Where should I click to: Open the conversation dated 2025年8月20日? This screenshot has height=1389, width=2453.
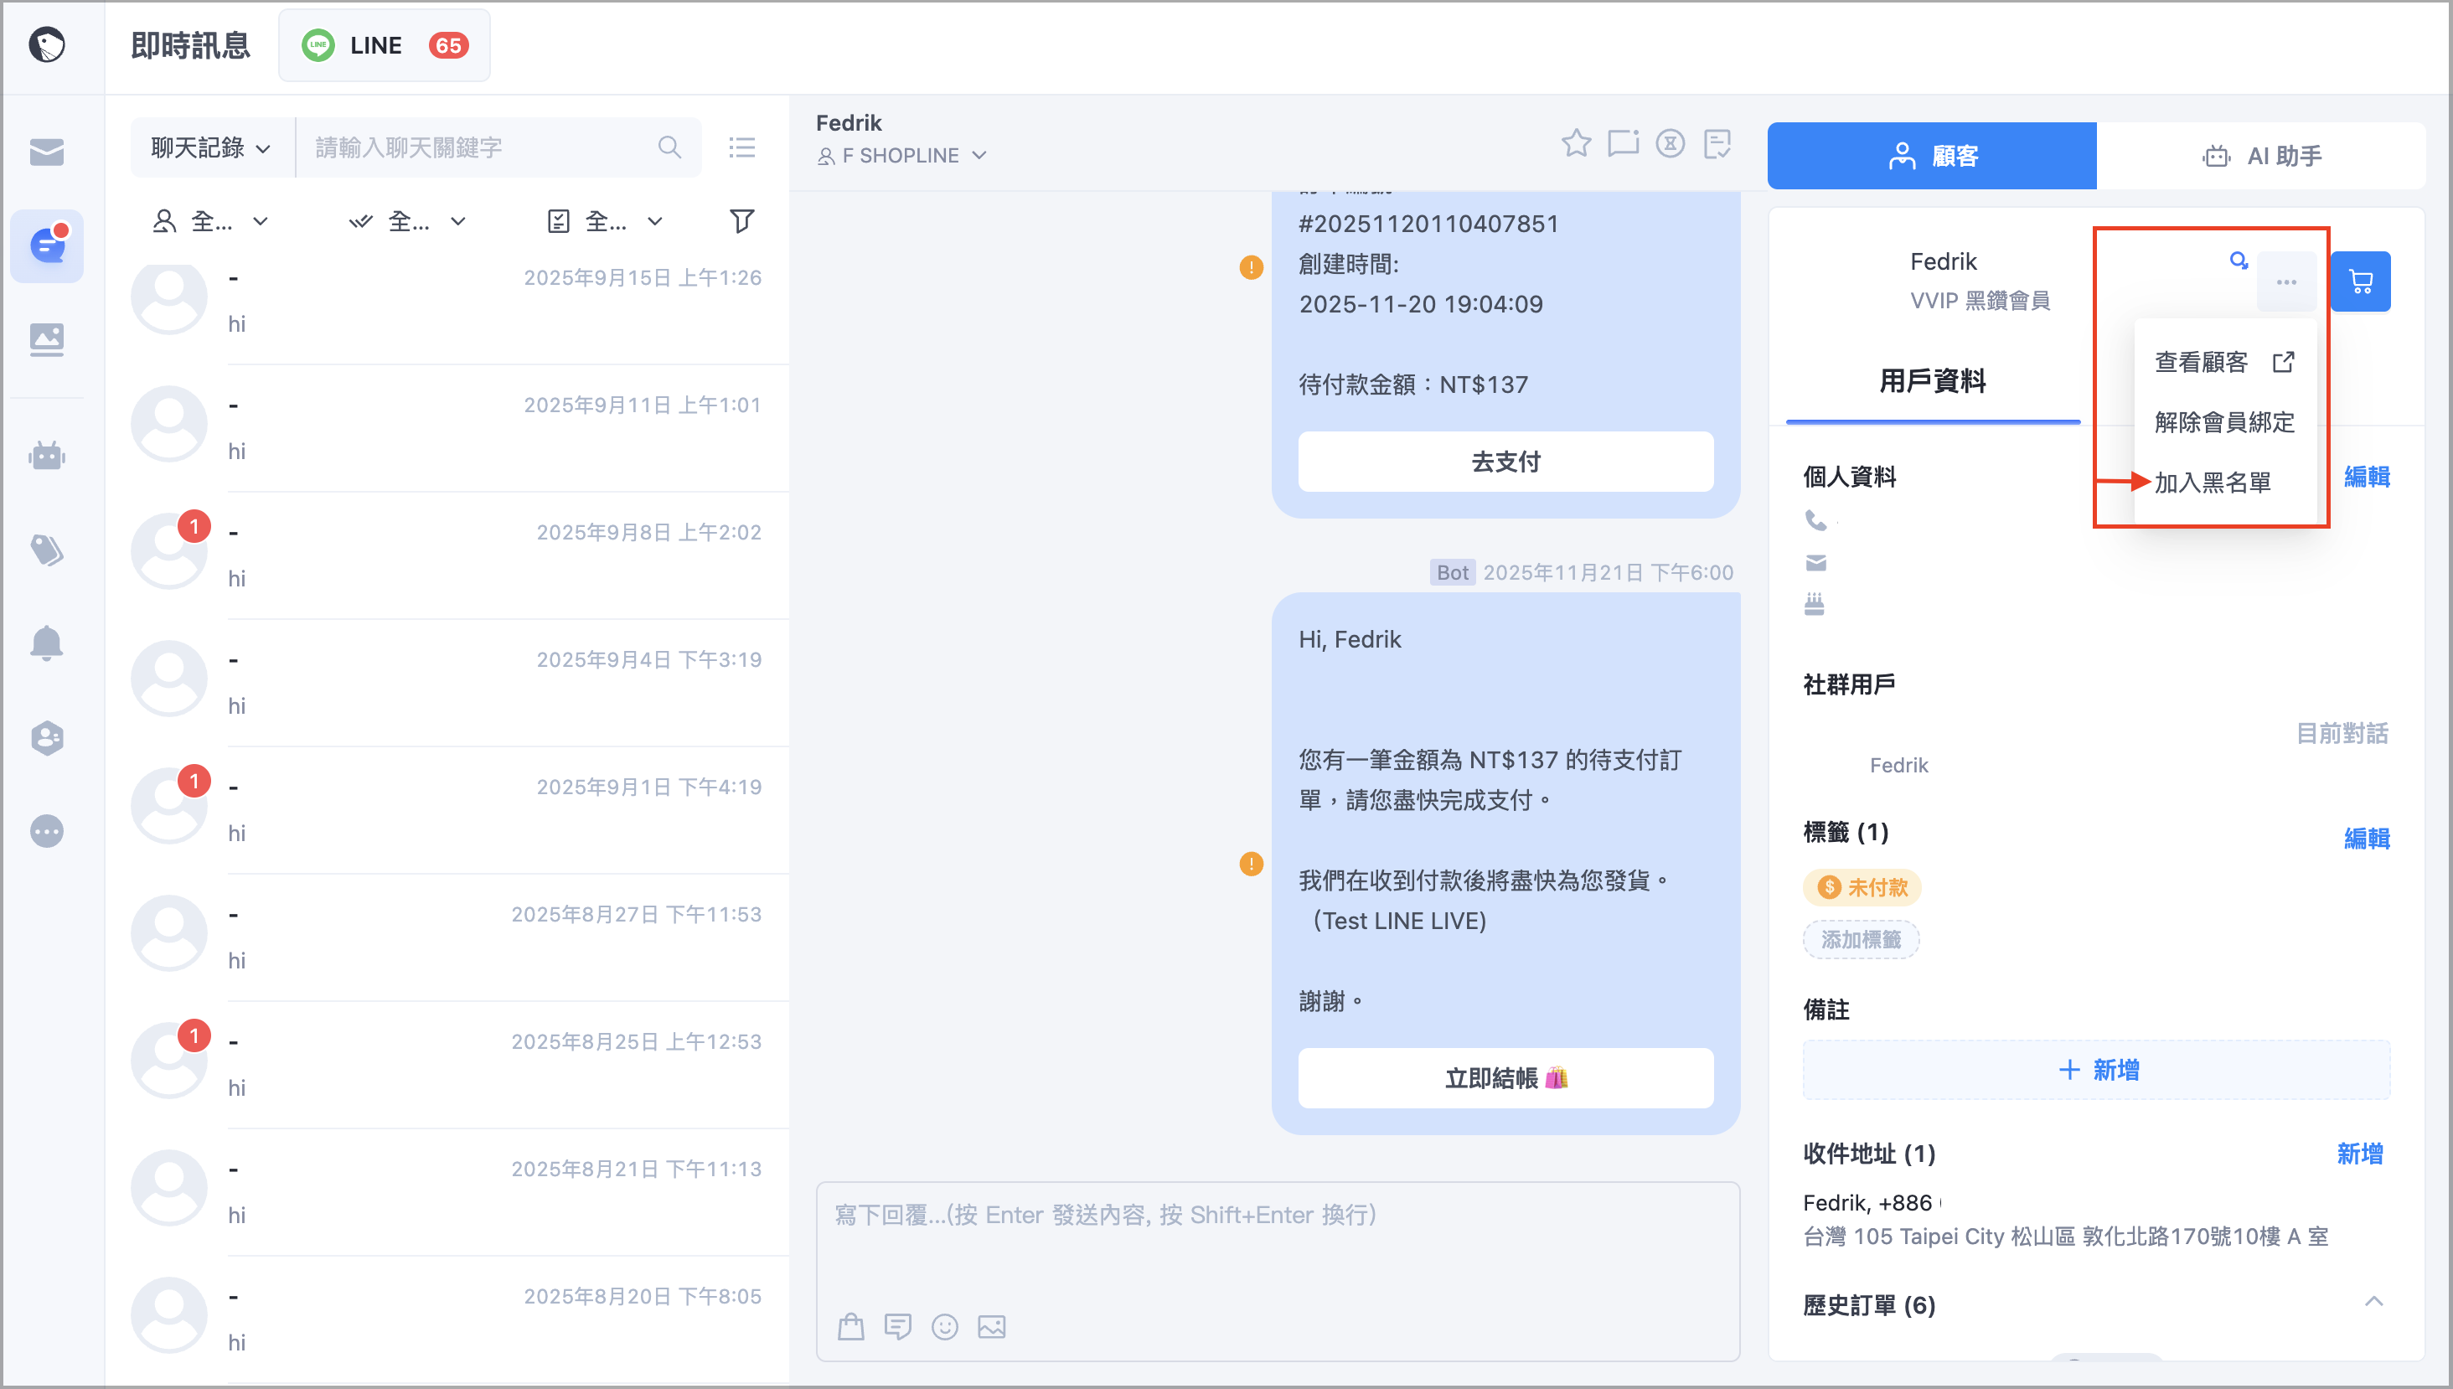448,1319
